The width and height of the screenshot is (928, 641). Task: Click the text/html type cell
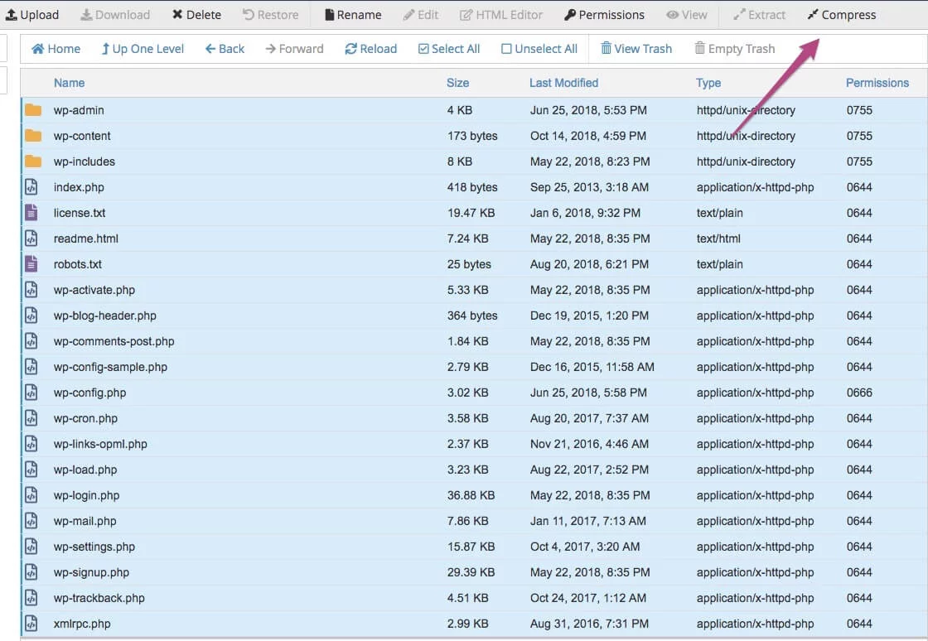coord(718,239)
